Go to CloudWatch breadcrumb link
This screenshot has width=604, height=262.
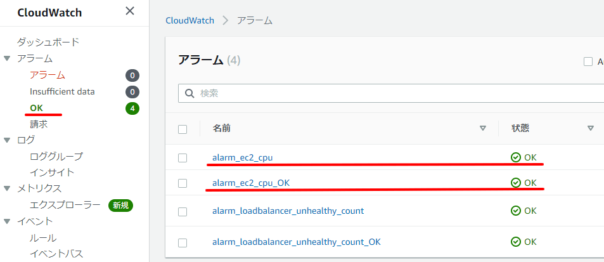[190, 20]
